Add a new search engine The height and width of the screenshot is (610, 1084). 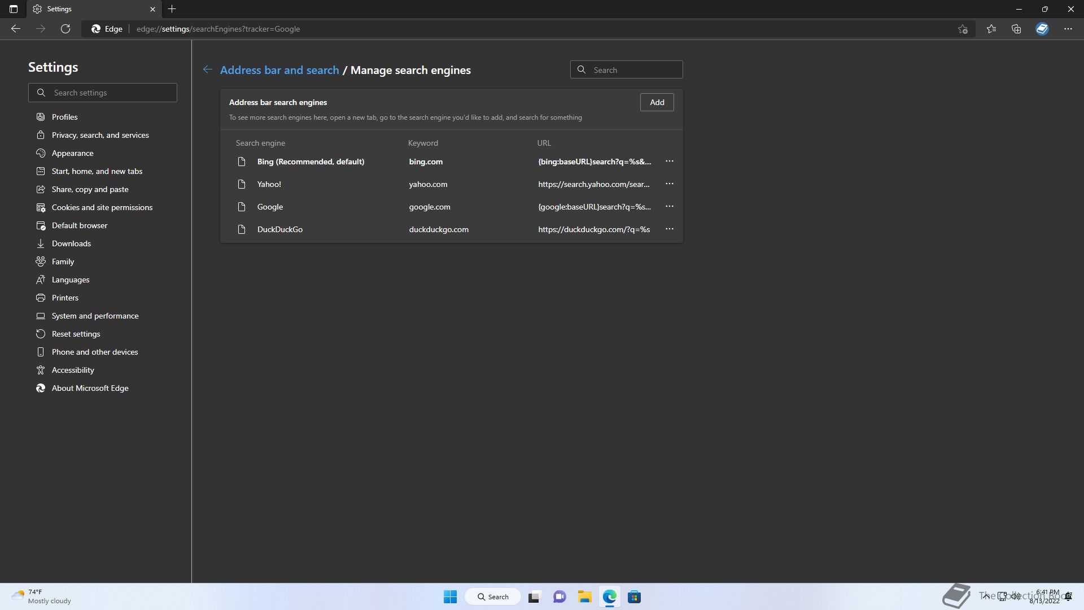657,102
